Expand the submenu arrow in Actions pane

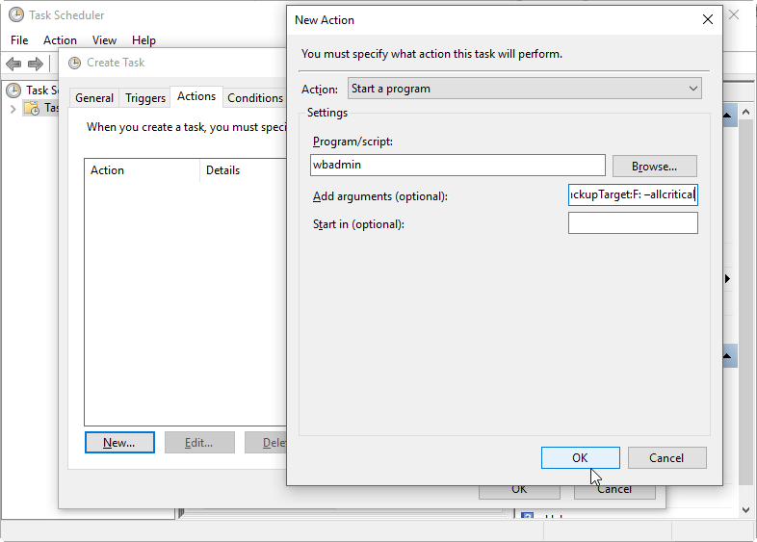click(727, 278)
